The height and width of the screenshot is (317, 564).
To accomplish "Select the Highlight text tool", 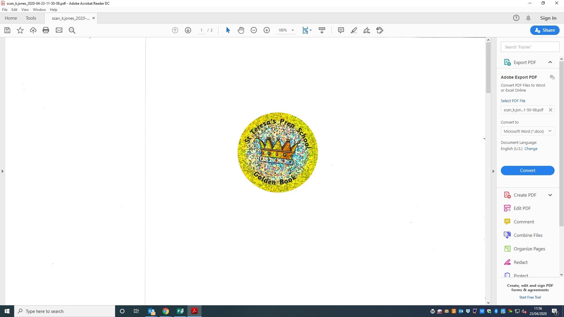I will (x=354, y=30).
